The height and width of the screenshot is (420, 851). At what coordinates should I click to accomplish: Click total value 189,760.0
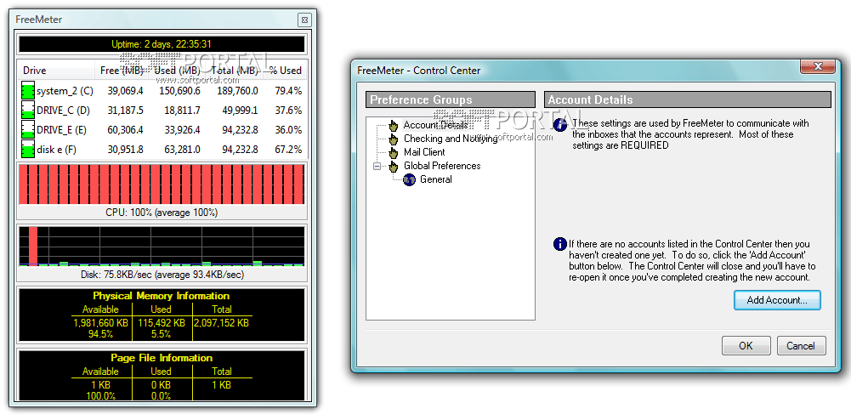236,91
